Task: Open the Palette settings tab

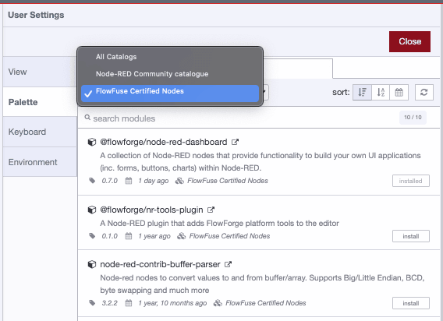Action: pos(40,102)
